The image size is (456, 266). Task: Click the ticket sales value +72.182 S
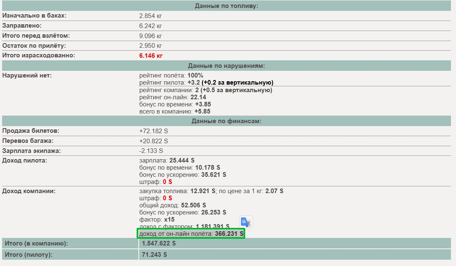[153, 131]
